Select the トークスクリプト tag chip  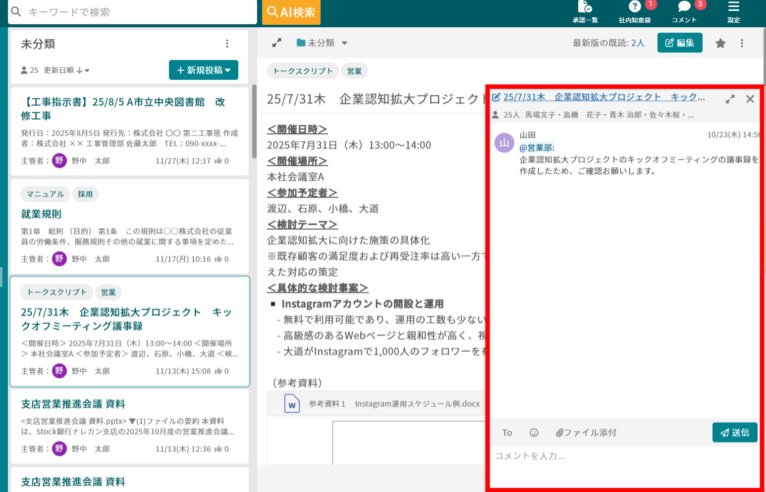[303, 71]
